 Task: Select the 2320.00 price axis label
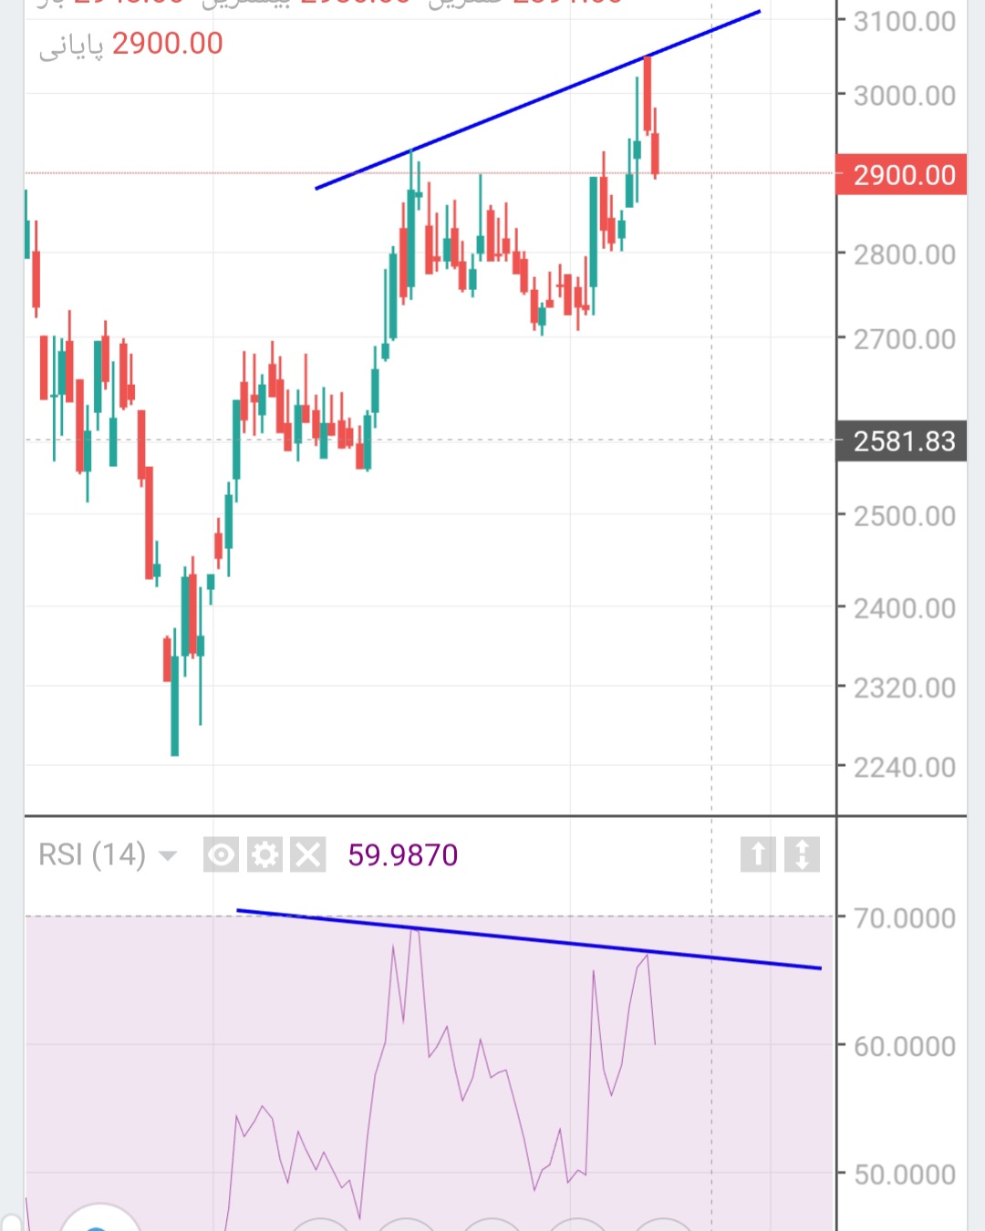[905, 688]
